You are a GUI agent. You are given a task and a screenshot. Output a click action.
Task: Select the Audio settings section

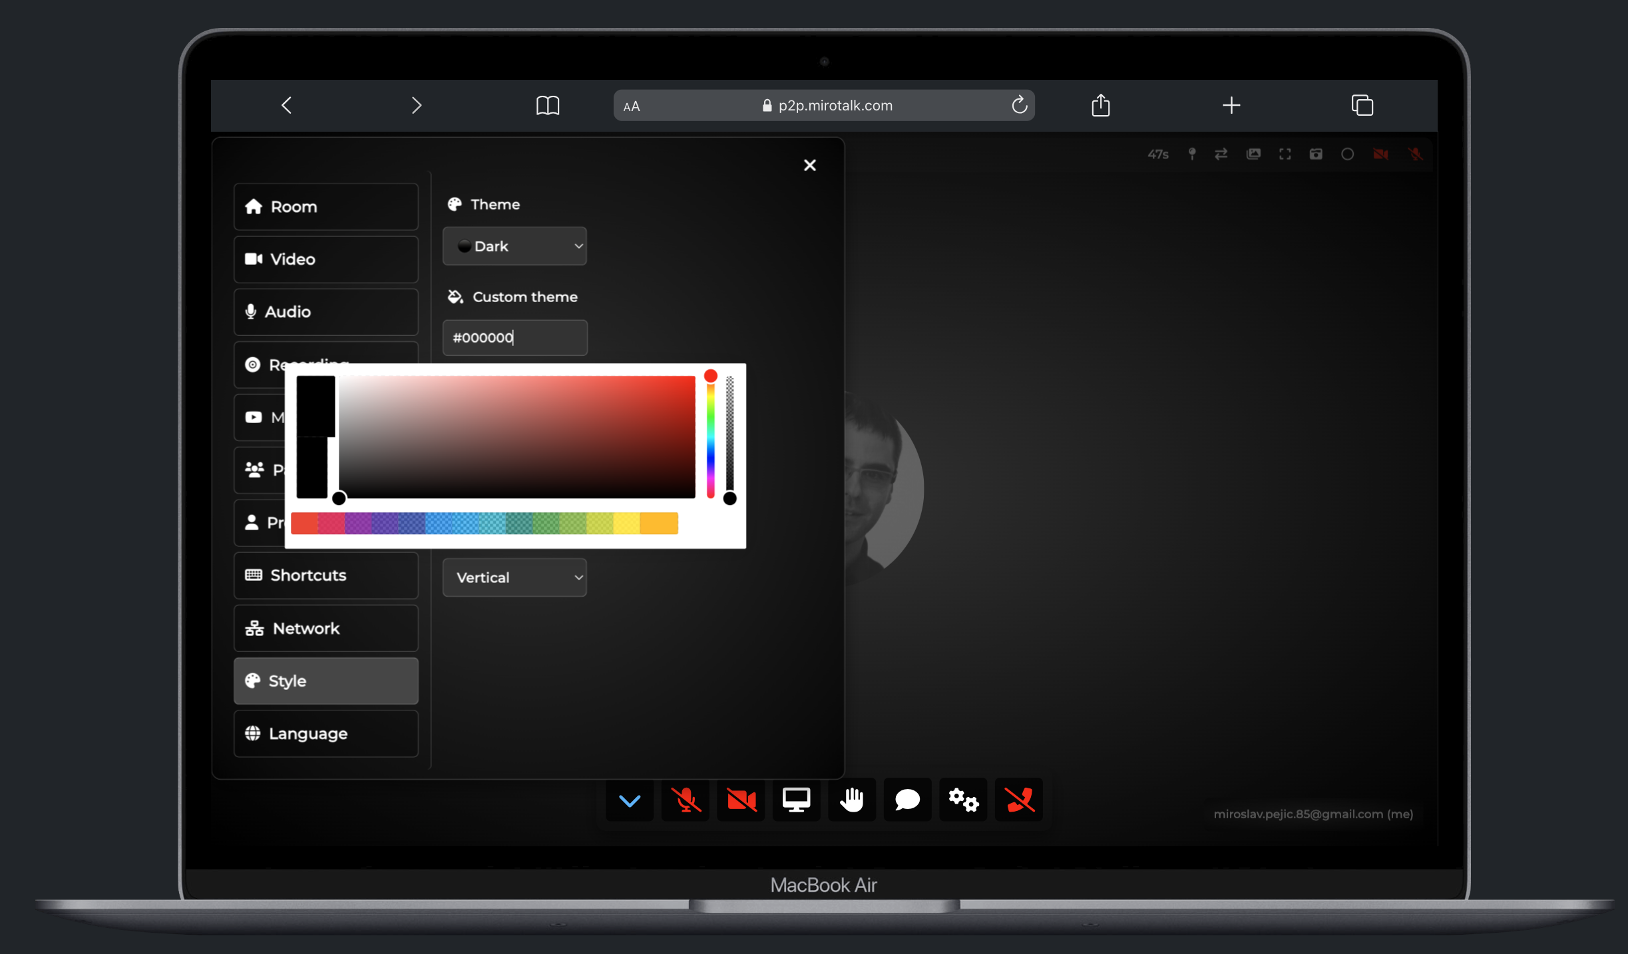point(325,311)
